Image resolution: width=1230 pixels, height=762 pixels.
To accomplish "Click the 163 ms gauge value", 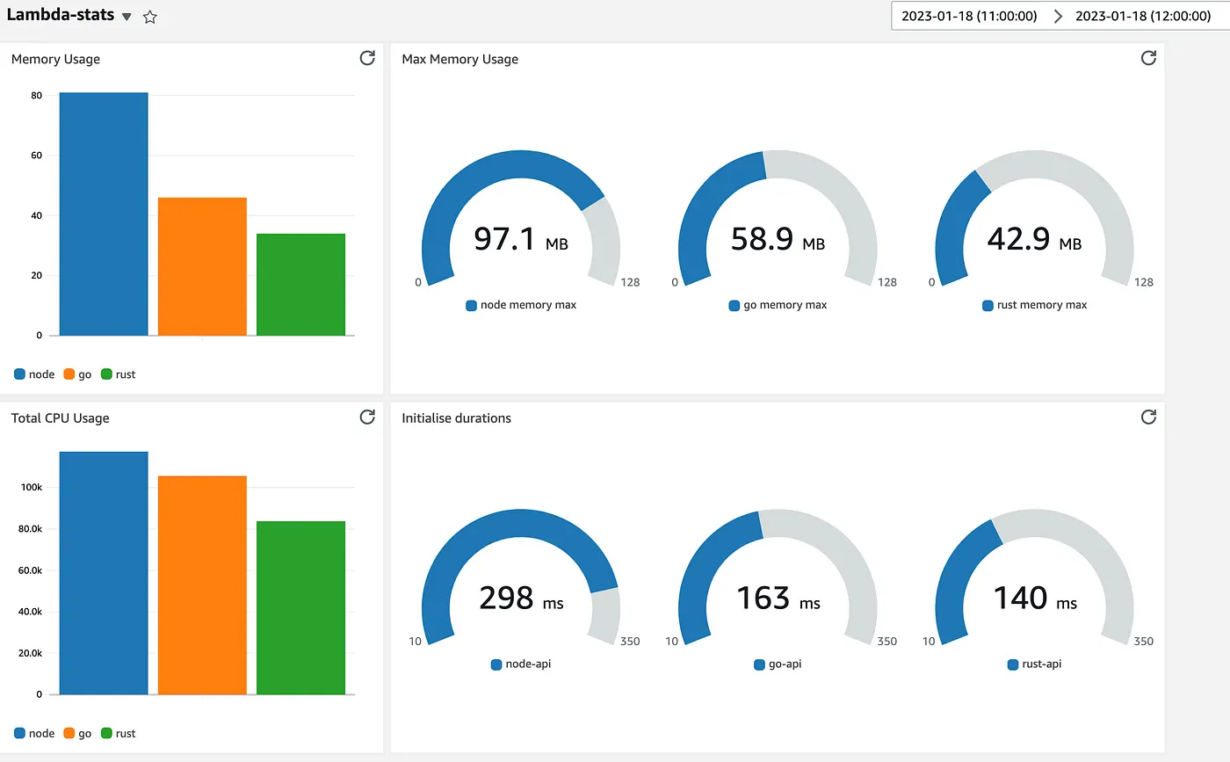I will click(x=778, y=599).
